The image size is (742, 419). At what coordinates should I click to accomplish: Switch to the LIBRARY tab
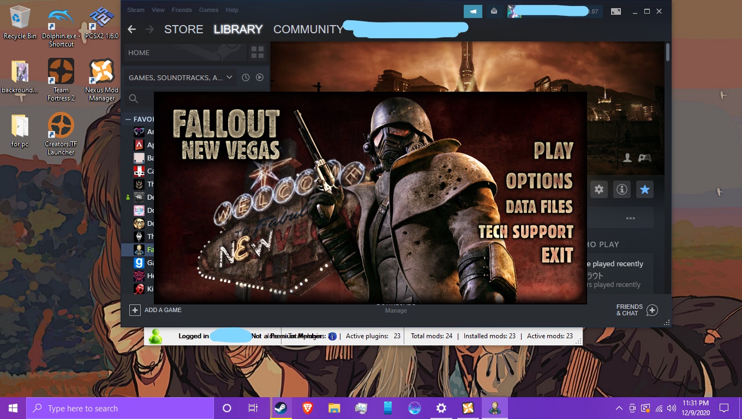[238, 29]
